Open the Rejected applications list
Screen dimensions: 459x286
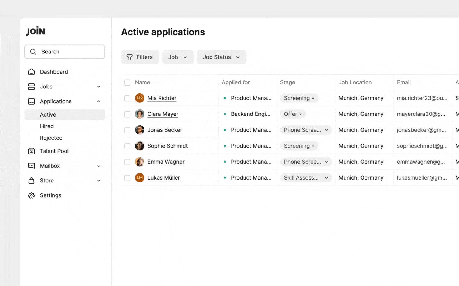click(51, 138)
